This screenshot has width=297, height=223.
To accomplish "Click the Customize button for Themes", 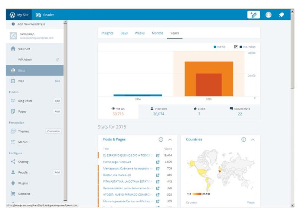I will [53, 131].
